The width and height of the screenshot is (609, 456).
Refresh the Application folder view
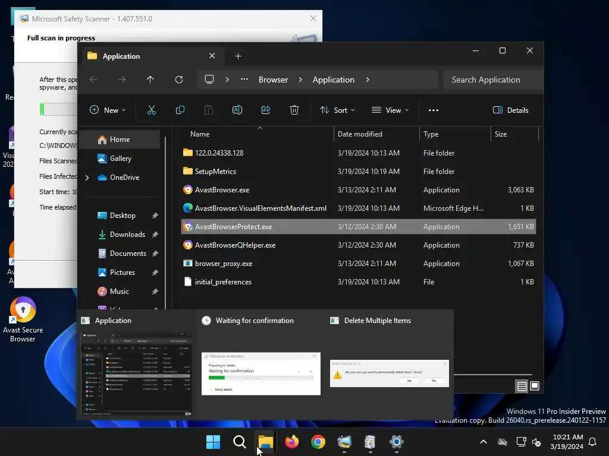[179, 80]
